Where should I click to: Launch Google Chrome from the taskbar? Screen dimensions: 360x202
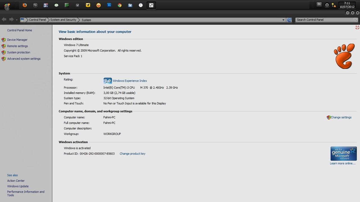(x=120, y=5)
